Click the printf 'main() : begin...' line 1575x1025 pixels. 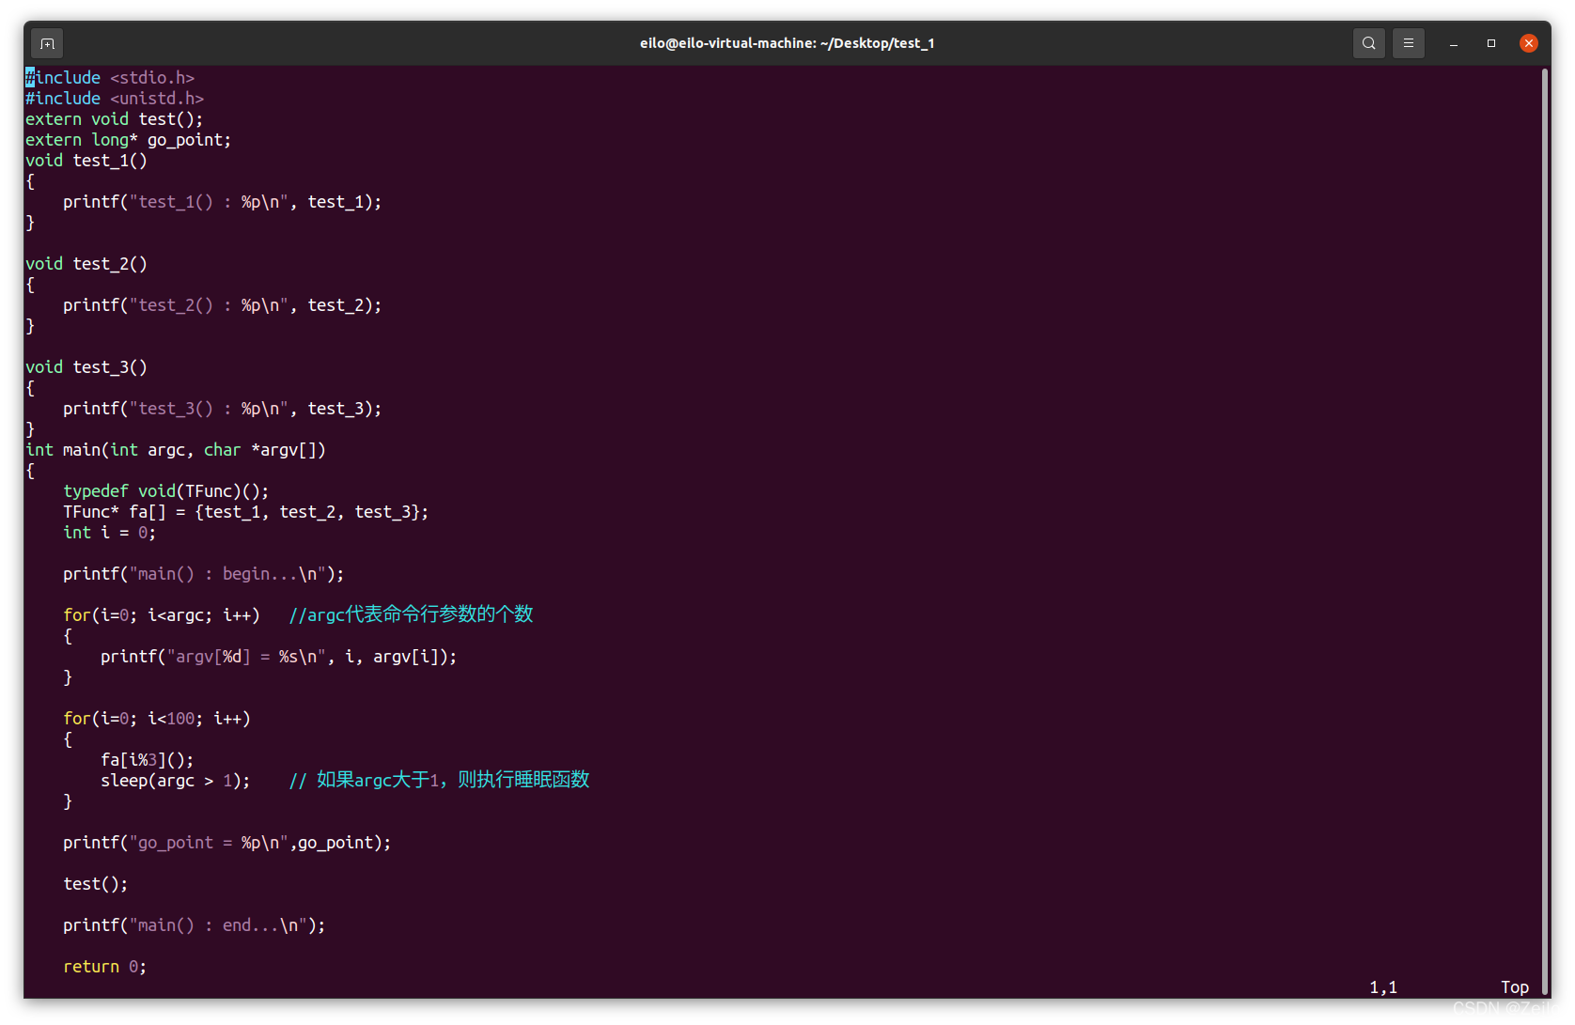pyautogui.click(x=204, y=574)
